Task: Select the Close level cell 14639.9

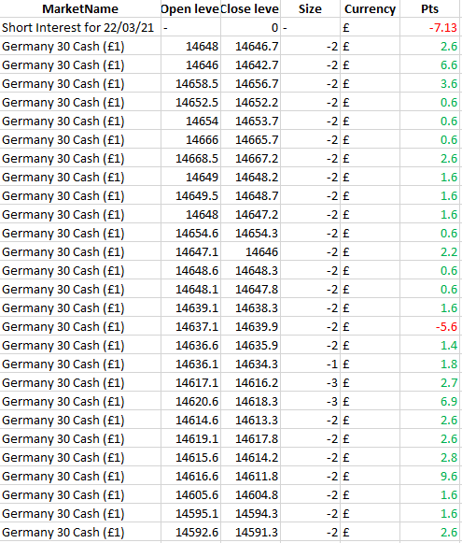Action: [250, 326]
